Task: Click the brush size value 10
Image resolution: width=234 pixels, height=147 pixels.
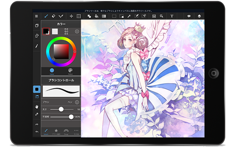Action: tap(78, 109)
